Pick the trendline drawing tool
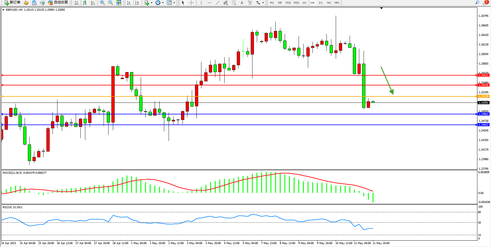 (x=217, y=3)
